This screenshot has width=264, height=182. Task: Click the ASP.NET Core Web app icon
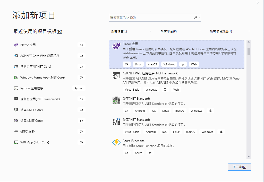[16, 56]
